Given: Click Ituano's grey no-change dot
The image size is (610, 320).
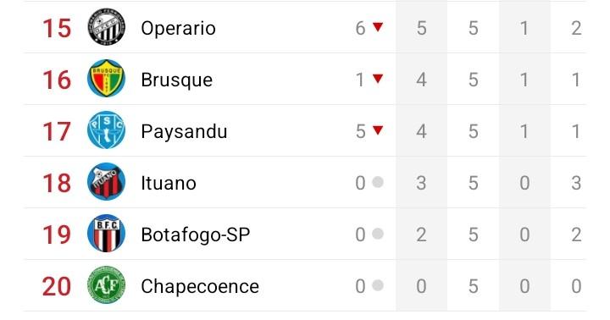Looking at the screenshot, I should [378, 181].
